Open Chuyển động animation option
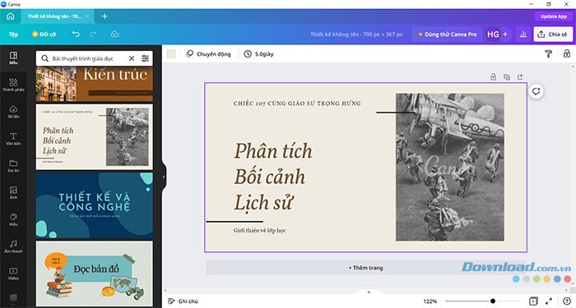This screenshot has width=576, height=308. pyautogui.click(x=208, y=54)
